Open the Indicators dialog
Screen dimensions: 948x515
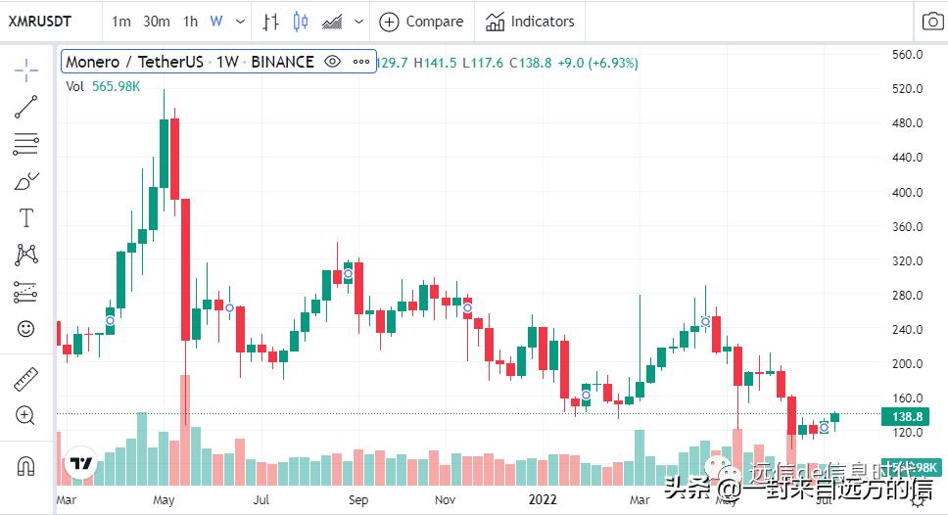(530, 22)
